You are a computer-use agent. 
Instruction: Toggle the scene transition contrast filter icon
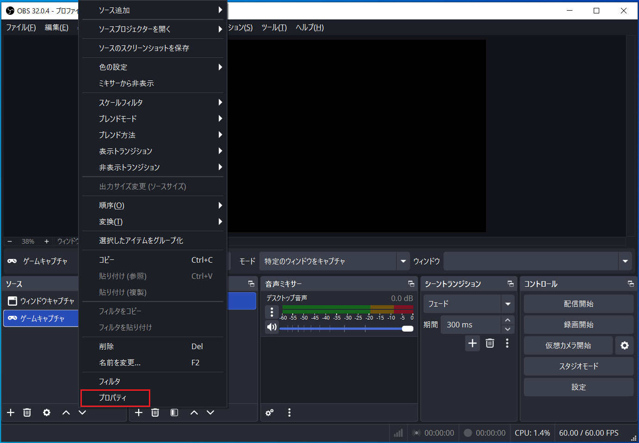point(174,412)
